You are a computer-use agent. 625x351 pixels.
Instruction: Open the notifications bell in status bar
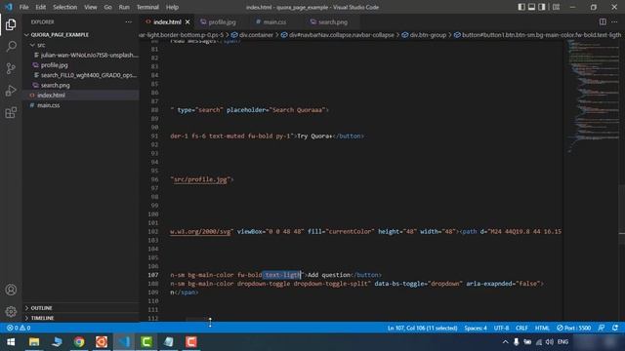(615, 328)
